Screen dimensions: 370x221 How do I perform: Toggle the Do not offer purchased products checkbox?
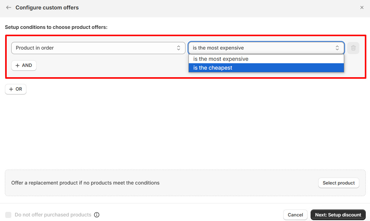[x=9, y=215]
